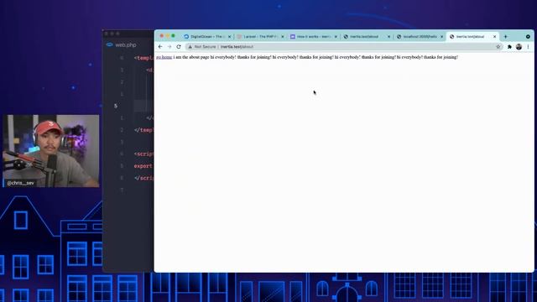Switch to the How it works tab

313,36
